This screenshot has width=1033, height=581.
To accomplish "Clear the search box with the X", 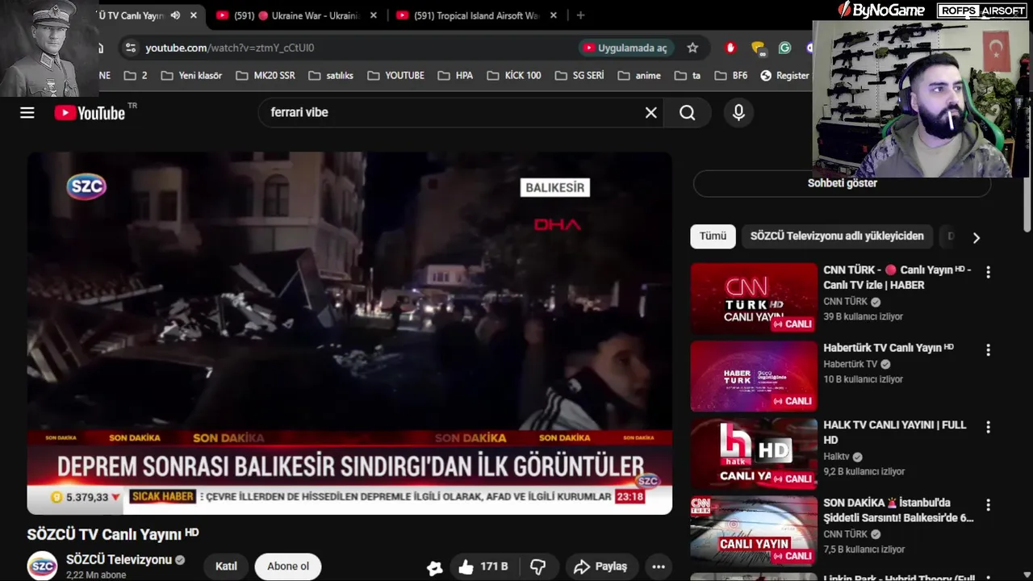I will 651,113.
